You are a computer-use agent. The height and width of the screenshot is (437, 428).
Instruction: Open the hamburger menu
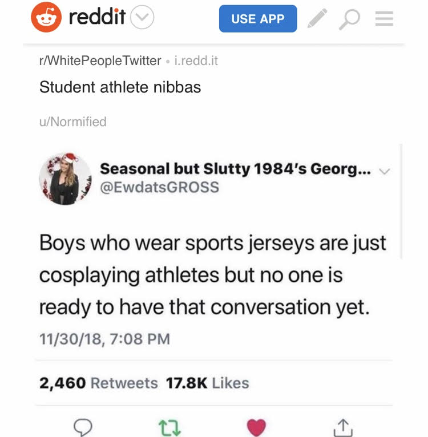pyautogui.click(x=383, y=19)
